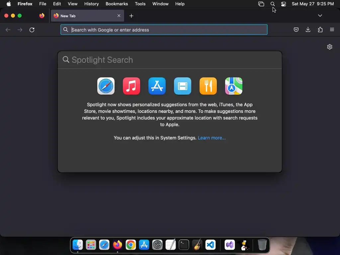Screen dimensions: 340x255
Task: Open the Firefox Downloads panel
Action: click(308, 30)
